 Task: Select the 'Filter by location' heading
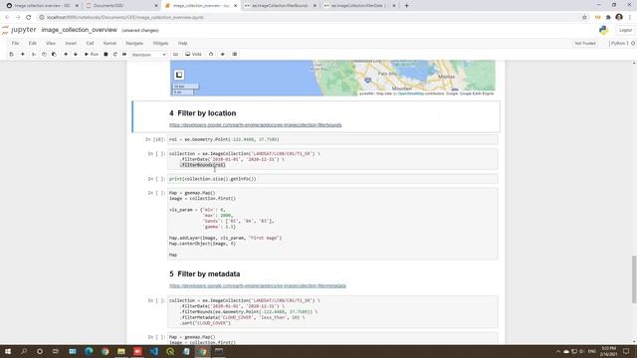click(206, 113)
